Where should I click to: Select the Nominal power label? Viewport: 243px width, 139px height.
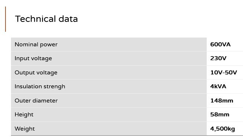click(36, 45)
